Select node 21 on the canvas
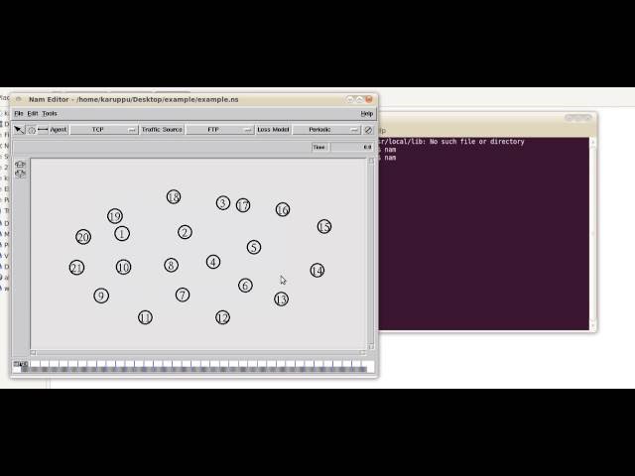635x476 pixels. pyautogui.click(x=77, y=268)
